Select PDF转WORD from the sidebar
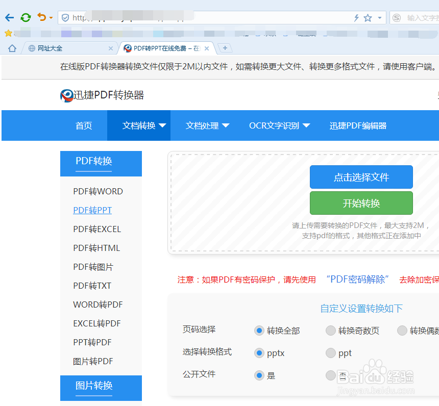Screen dimensions: 439x406 point(97,191)
